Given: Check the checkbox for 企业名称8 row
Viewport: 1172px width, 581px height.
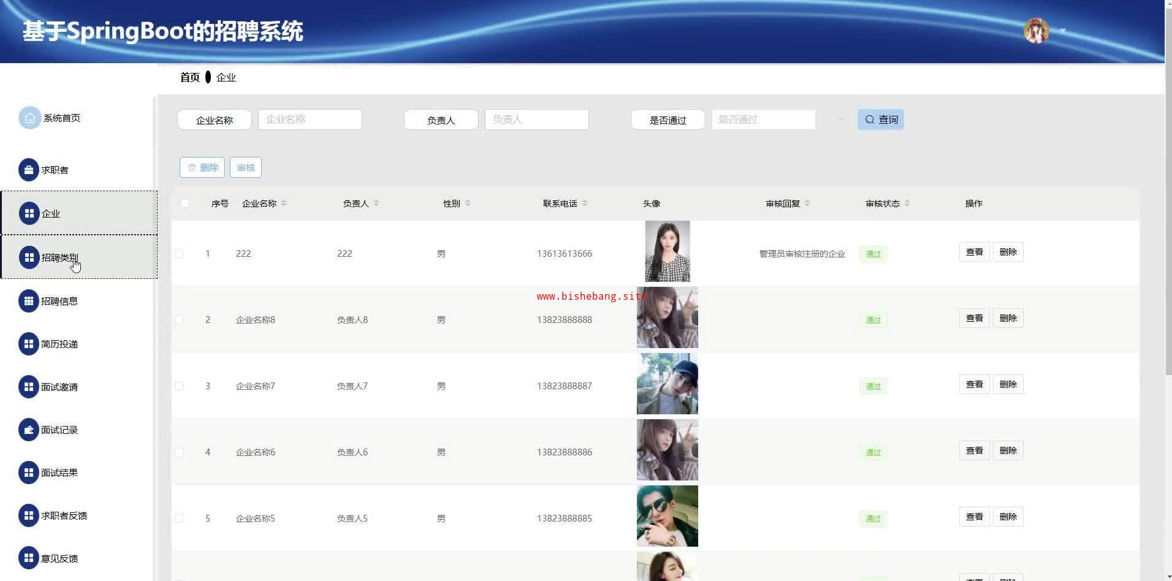Looking at the screenshot, I should (x=179, y=320).
